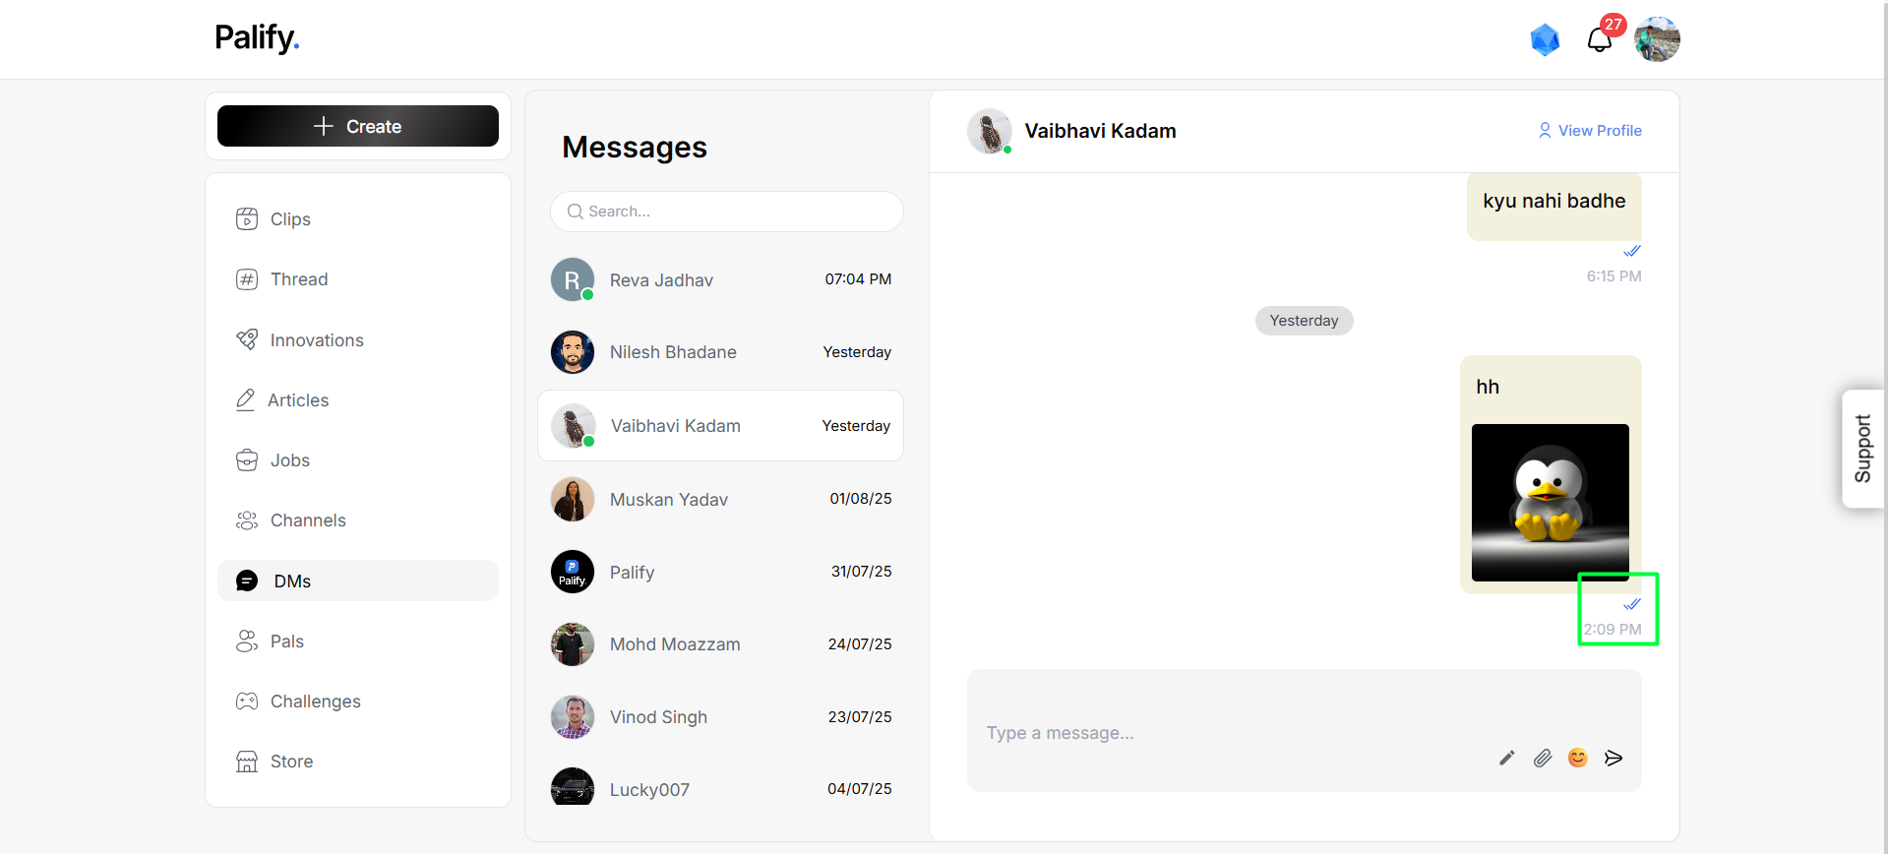Click the blue gem icon in header
This screenshot has height=854, width=1888.
pos(1545,39)
